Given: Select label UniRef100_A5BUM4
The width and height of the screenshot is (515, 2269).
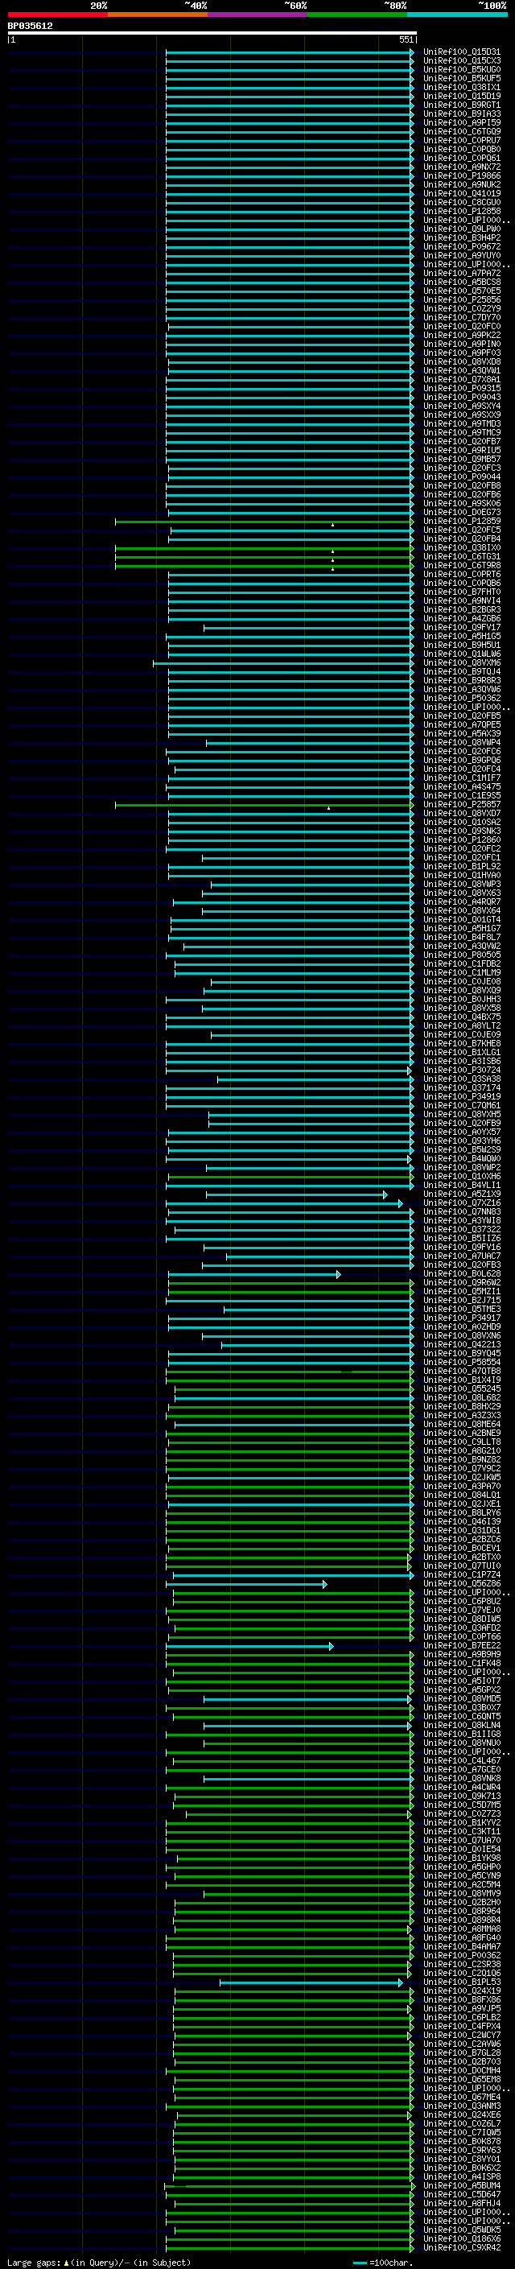Looking at the screenshot, I should [461, 2185].
